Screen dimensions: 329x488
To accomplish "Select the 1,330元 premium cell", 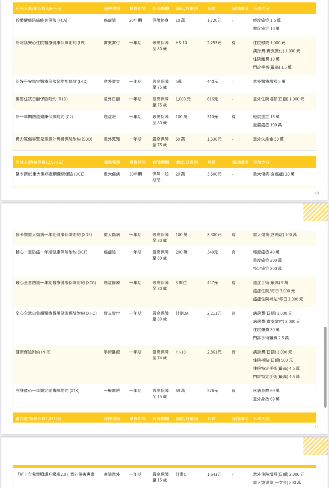I will [x=214, y=139].
